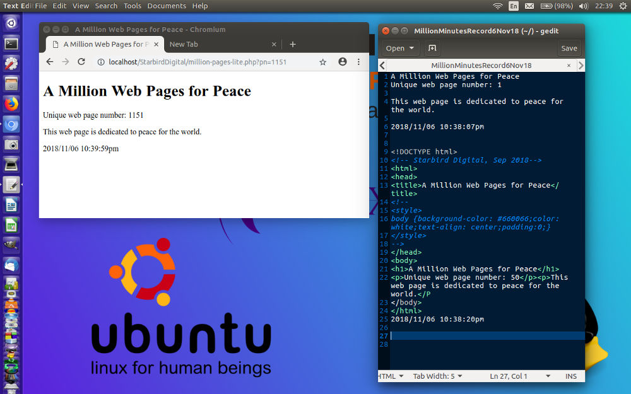Close the New Tab tab
The height and width of the screenshot is (394, 631).
pos(274,44)
